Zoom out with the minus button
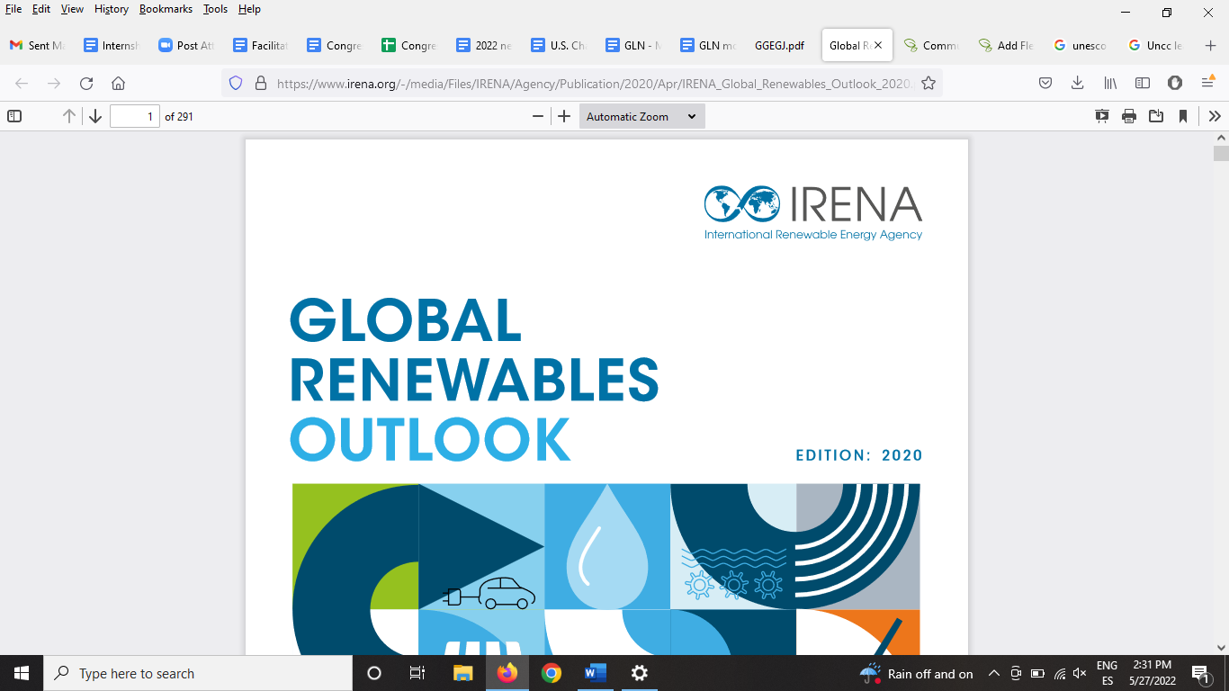 [x=538, y=116]
